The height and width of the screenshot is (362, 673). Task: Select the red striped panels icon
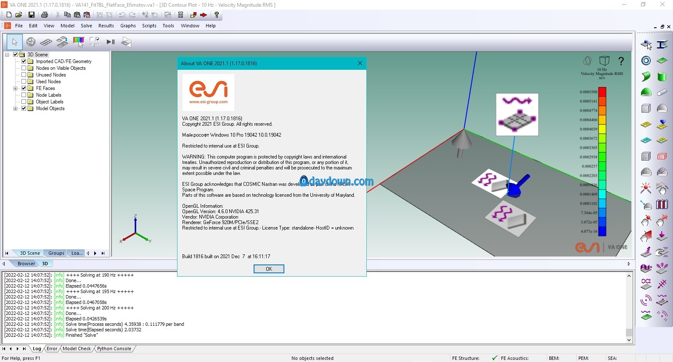pyautogui.click(x=662, y=204)
